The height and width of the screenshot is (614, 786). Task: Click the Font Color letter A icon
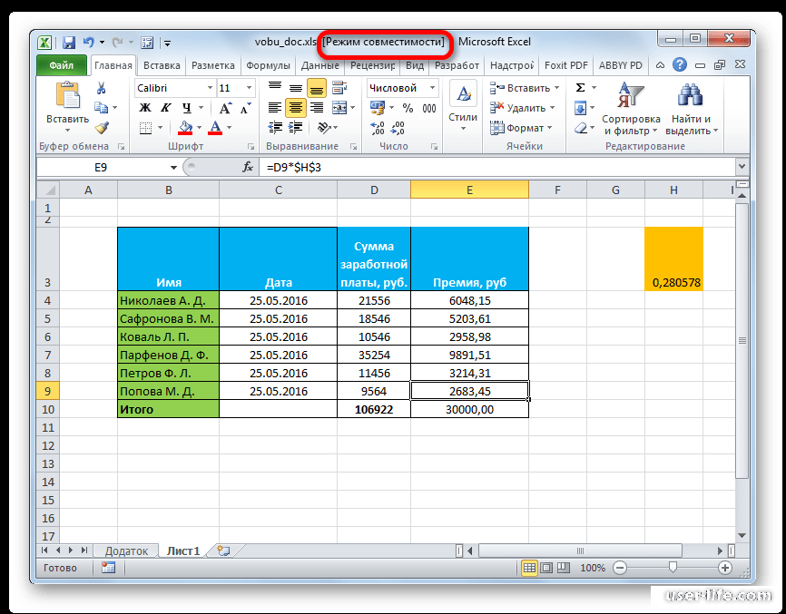tap(215, 128)
